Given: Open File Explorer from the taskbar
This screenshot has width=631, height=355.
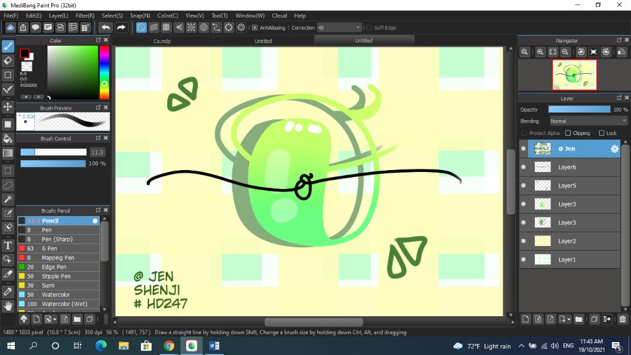Looking at the screenshot, I should [123, 346].
